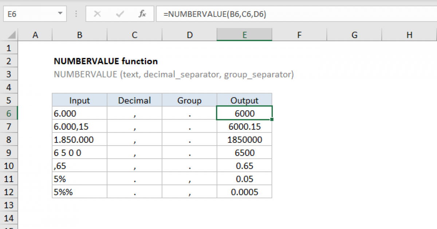Click the Insert Function fx icon
437x229 pixels.
point(142,14)
